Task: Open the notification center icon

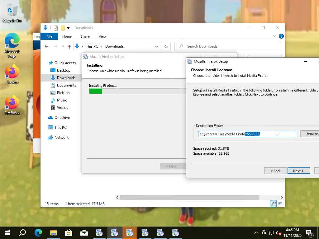Action: [309, 233]
